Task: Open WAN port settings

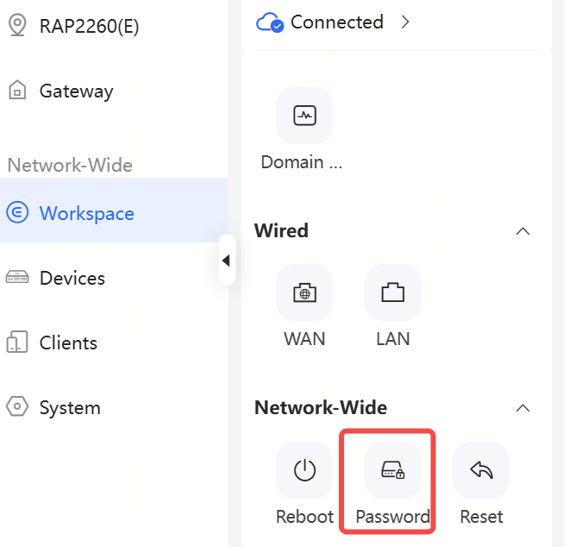Action: point(304,292)
